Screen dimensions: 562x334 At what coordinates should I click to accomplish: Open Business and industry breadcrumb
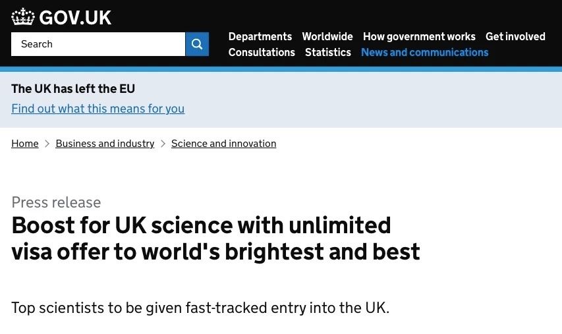click(105, 144)
